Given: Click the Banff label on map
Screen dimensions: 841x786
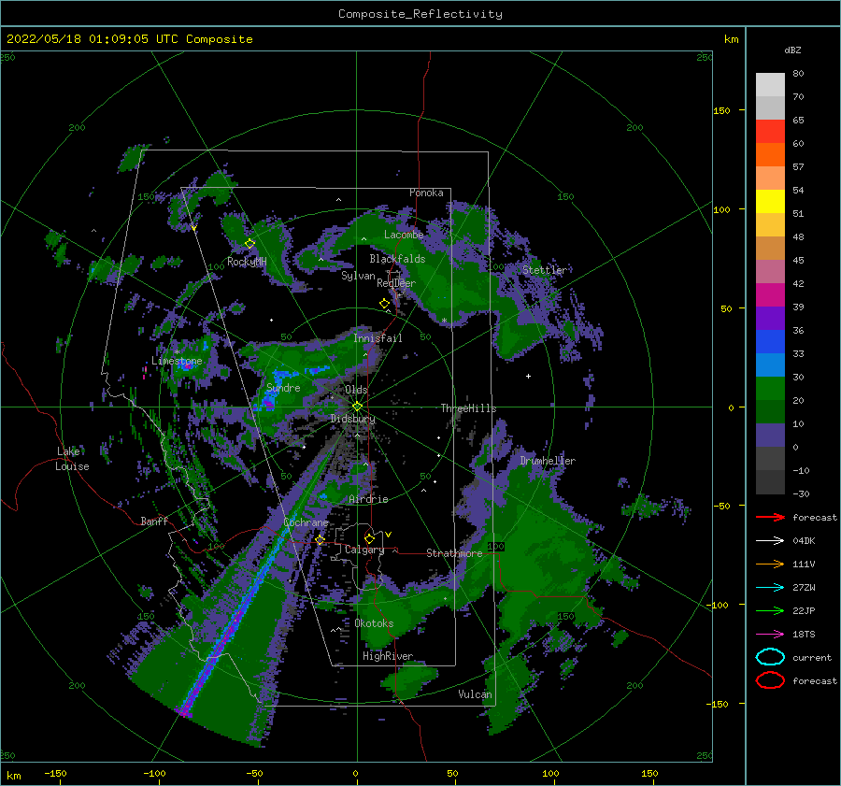Looking at the screenshot, I should [154, 521].
